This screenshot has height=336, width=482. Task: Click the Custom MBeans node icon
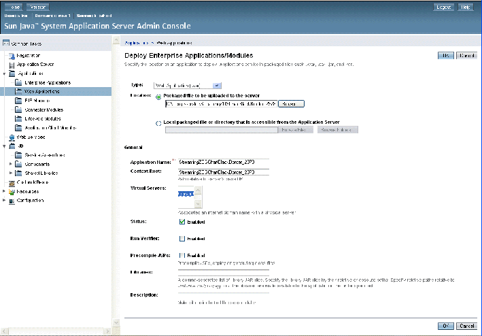point(12,182)
